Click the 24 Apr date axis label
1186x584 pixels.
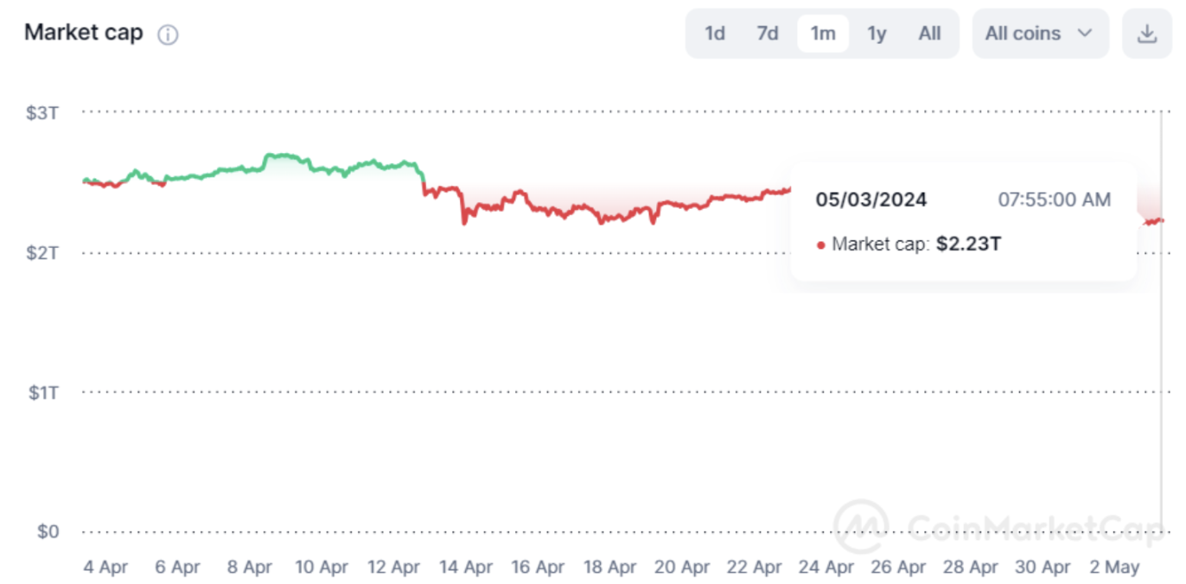(826, 568)
